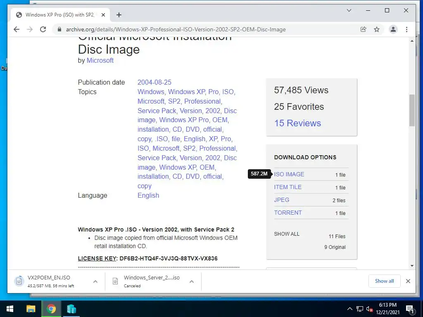Image resolution: width=423 pixels, height=317 pixels.
Task: Click the page vertical scrollbar thumb
Action: tap(412, 110)
